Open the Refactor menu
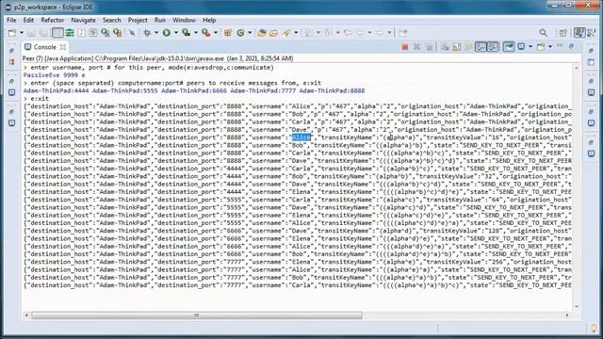The height and width of the screenshot is (339, 603). point(53,20)
